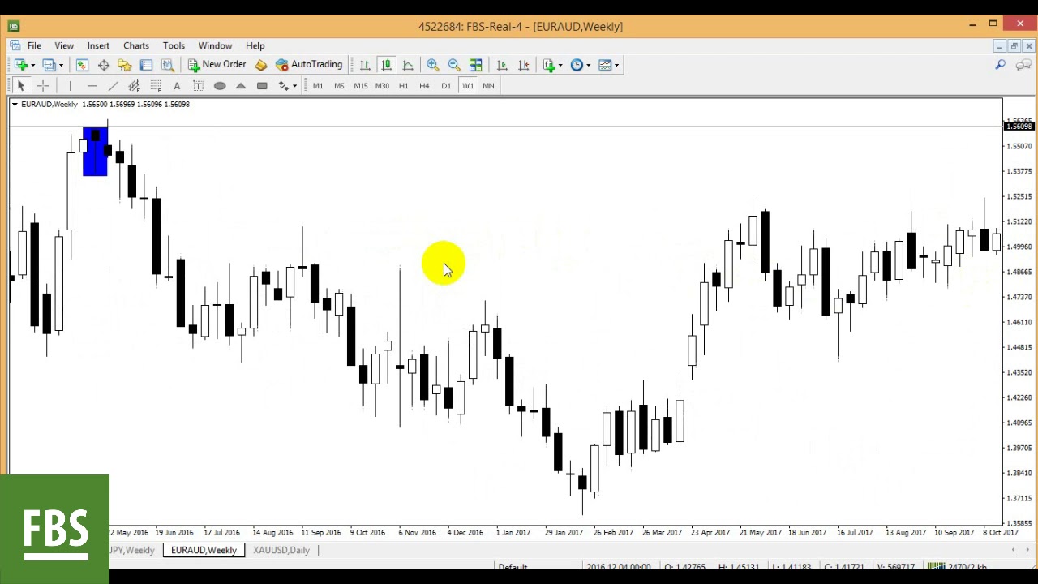Click the New Order button
The height and width of the screenshot is (584, 1038).
[x=217, y=65]
